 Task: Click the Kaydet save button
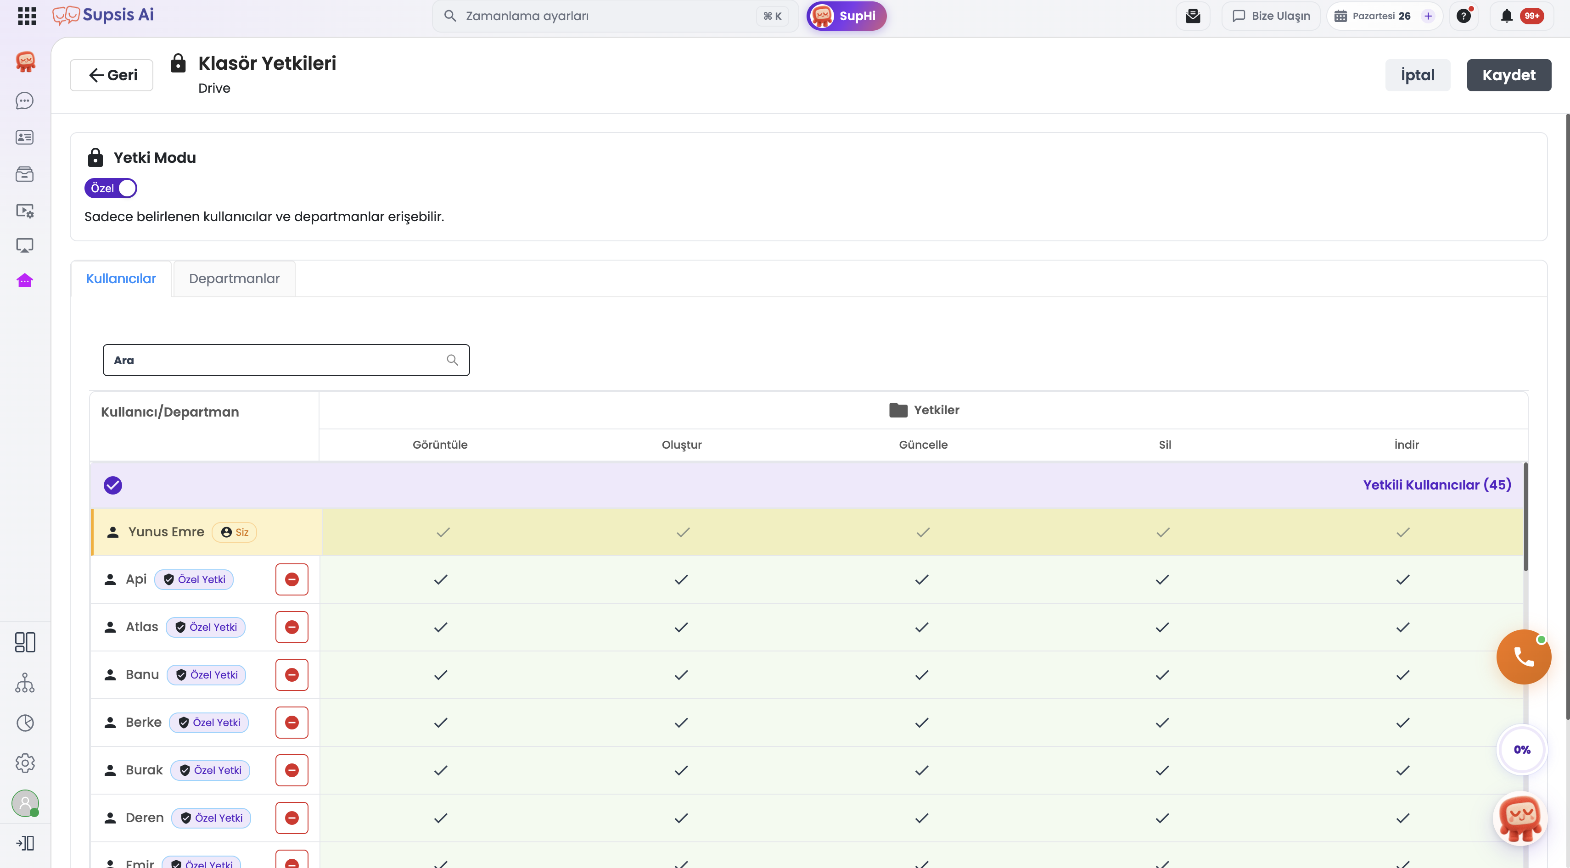(1509, 75)
